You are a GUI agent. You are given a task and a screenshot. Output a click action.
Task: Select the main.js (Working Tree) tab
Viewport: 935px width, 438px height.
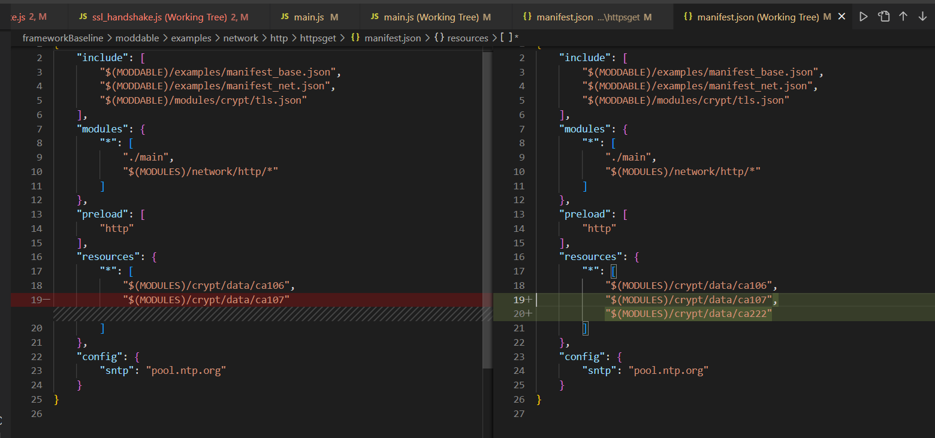pyautogui.click(x=436, y=17)
